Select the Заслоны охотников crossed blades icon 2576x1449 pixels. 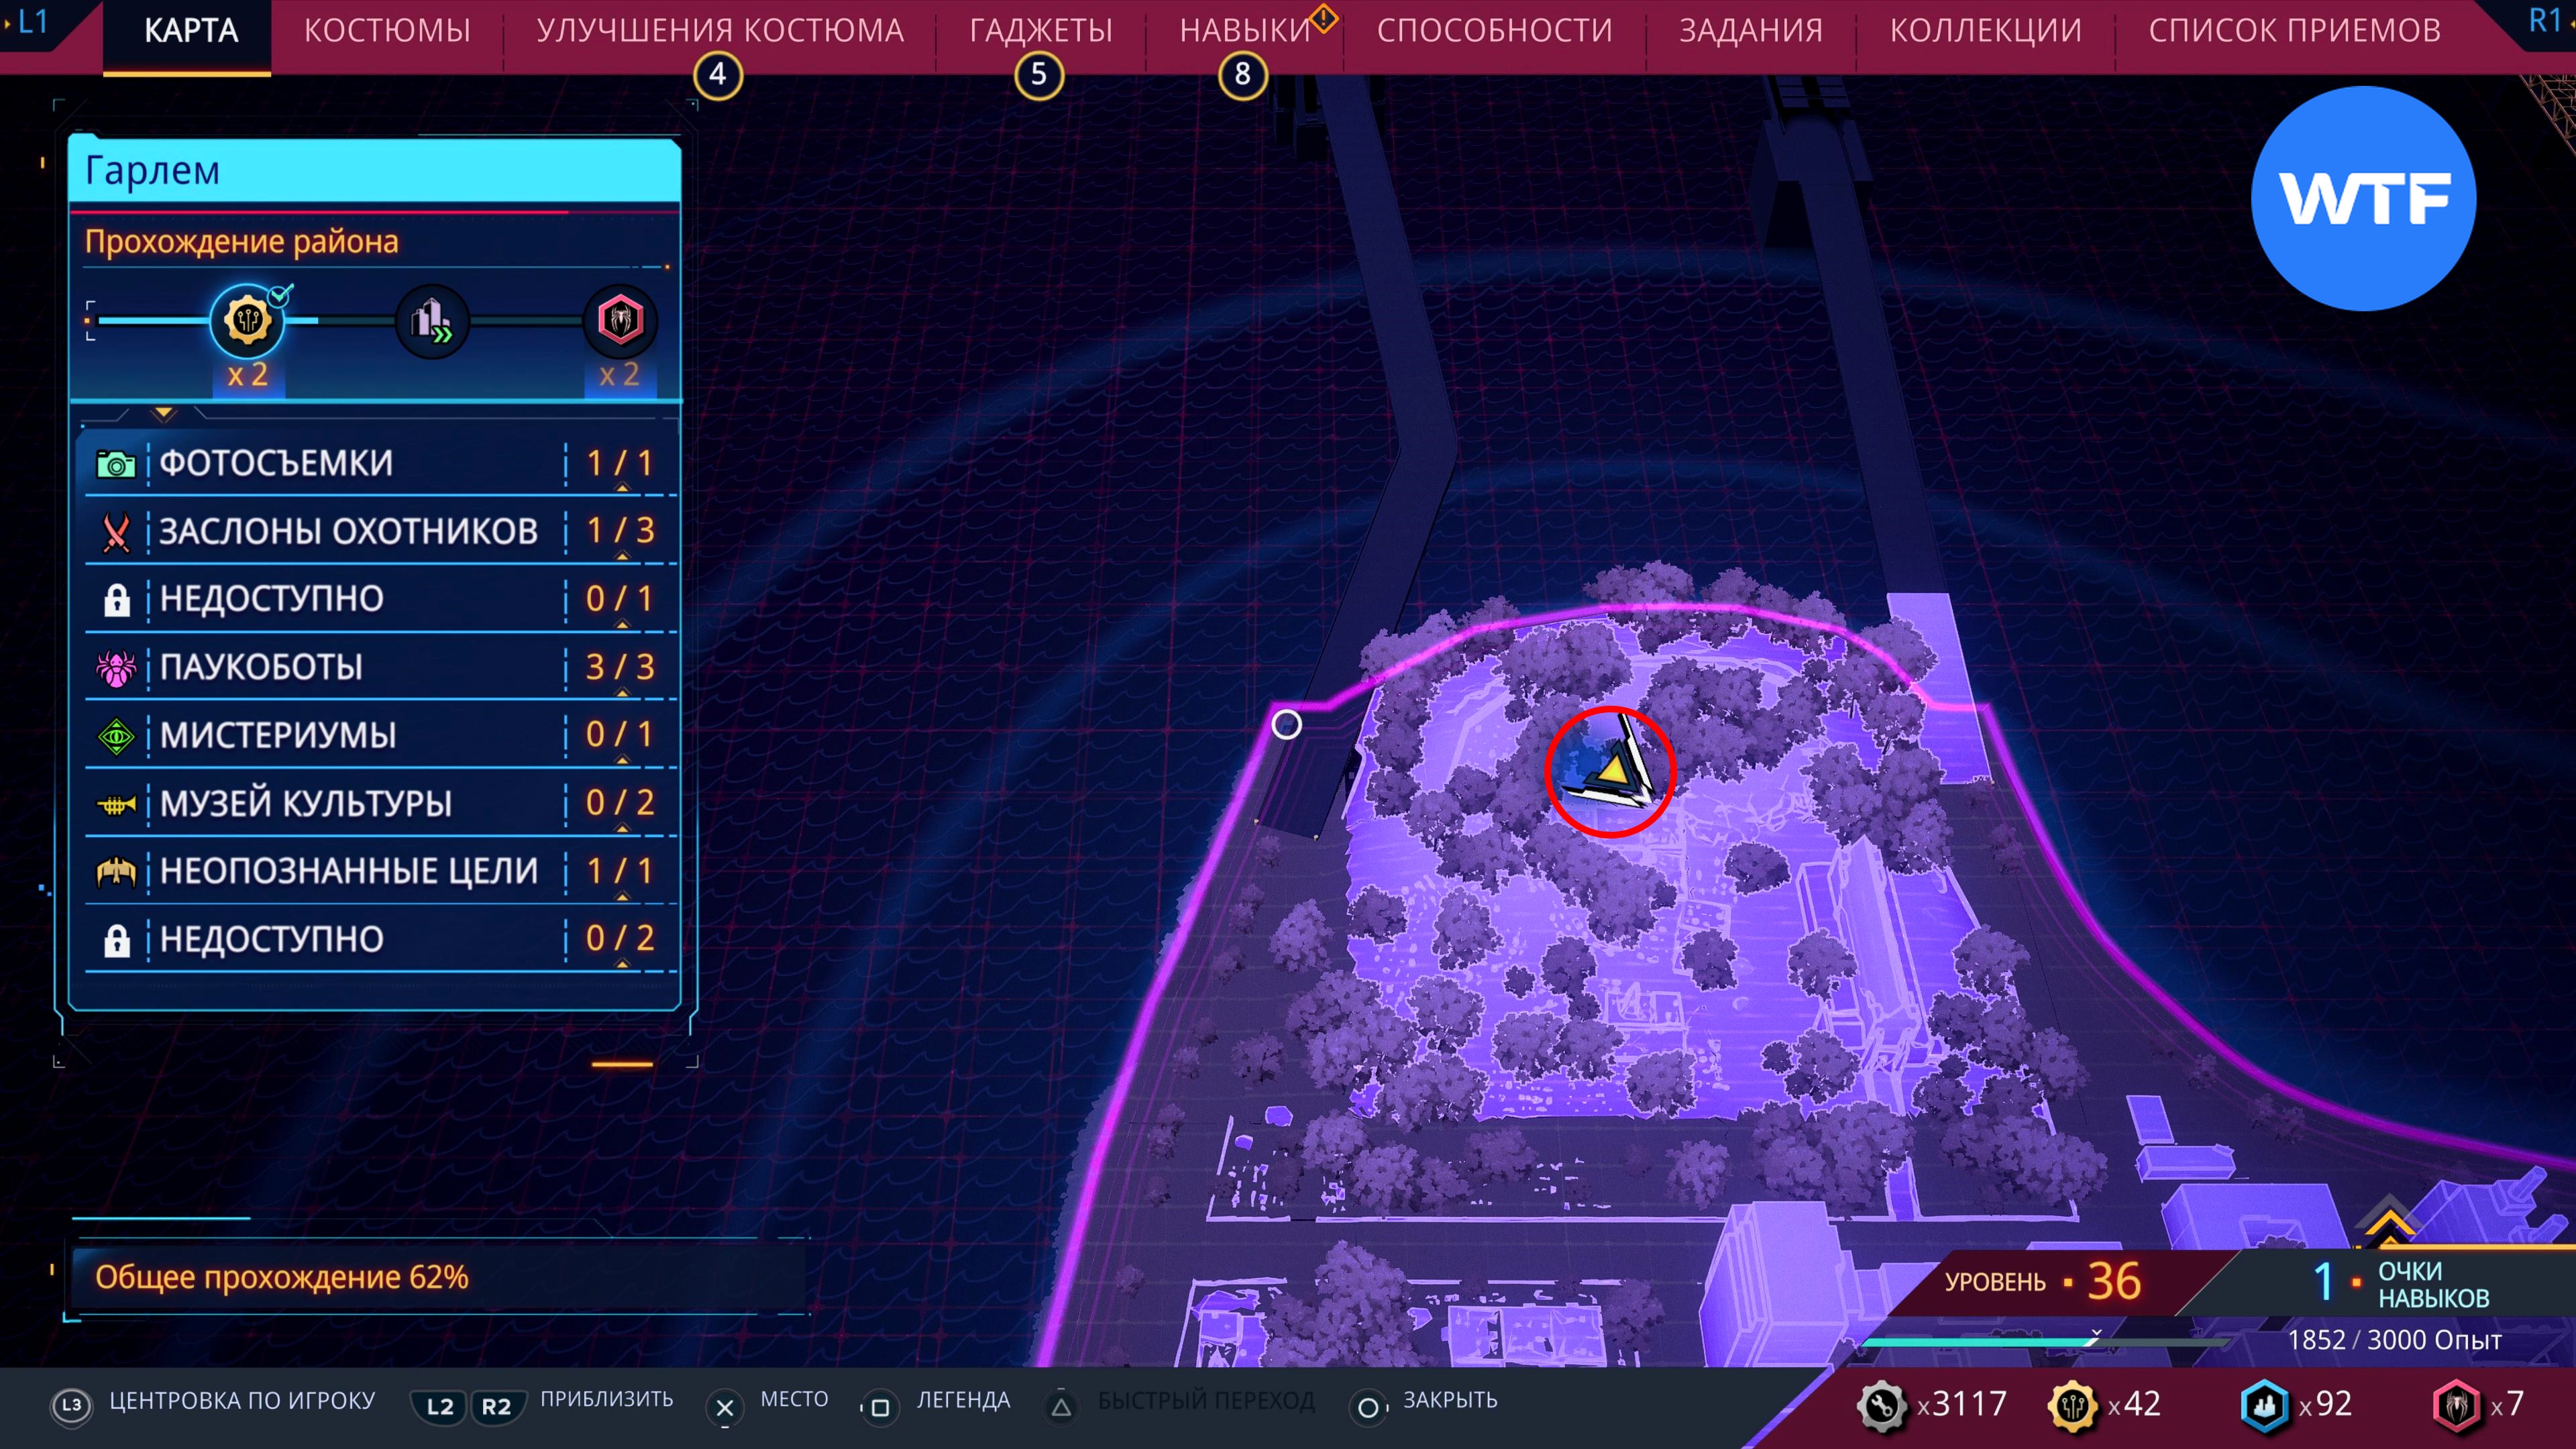tap(116, 532)
